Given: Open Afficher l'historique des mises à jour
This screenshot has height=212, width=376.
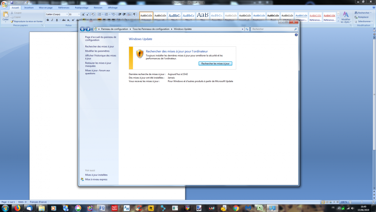Looking at the screenshot, I should 101,57.
